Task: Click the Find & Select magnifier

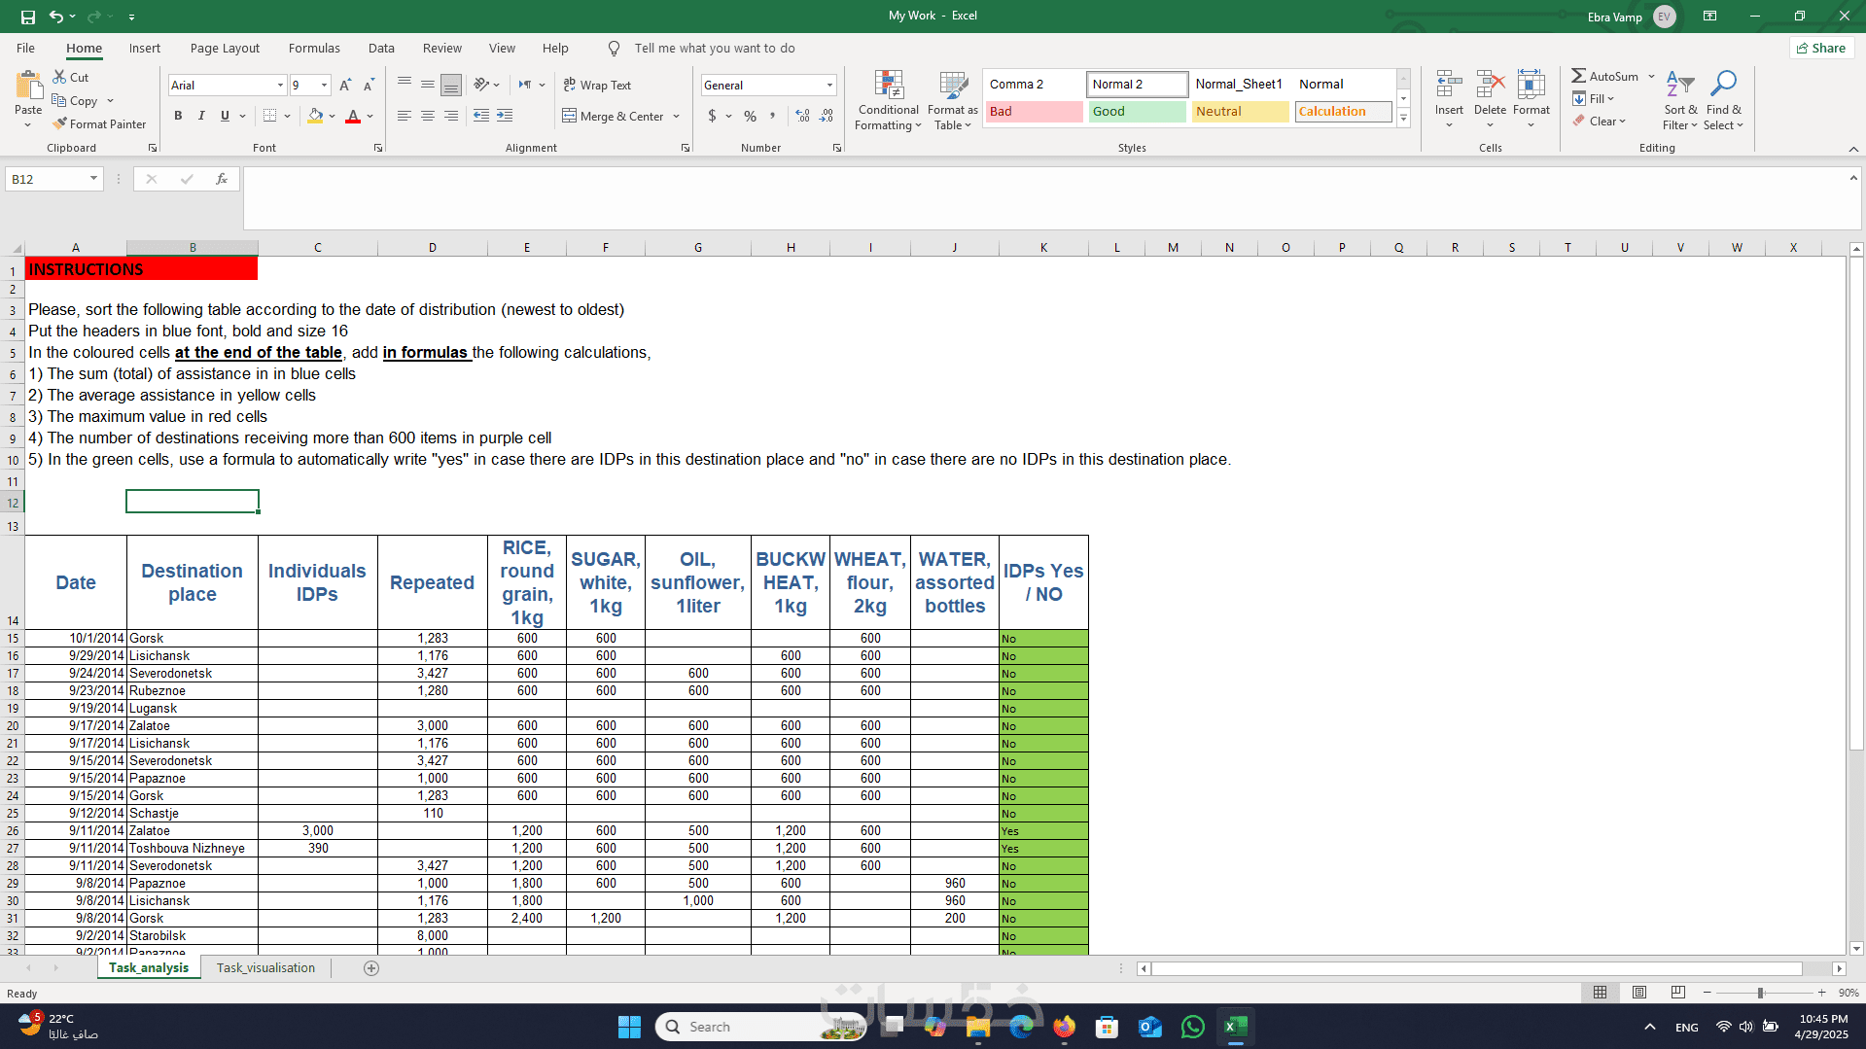Action: click(x=1723, y=85)
